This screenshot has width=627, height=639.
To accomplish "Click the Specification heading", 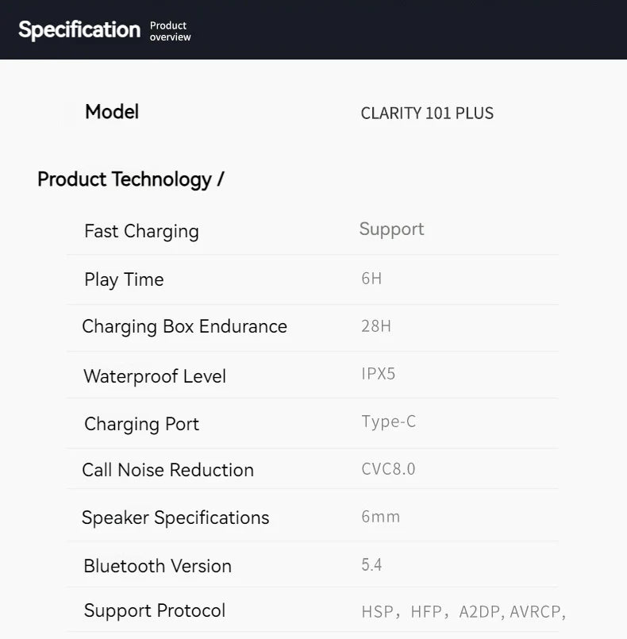I will [x=79, y=30].
